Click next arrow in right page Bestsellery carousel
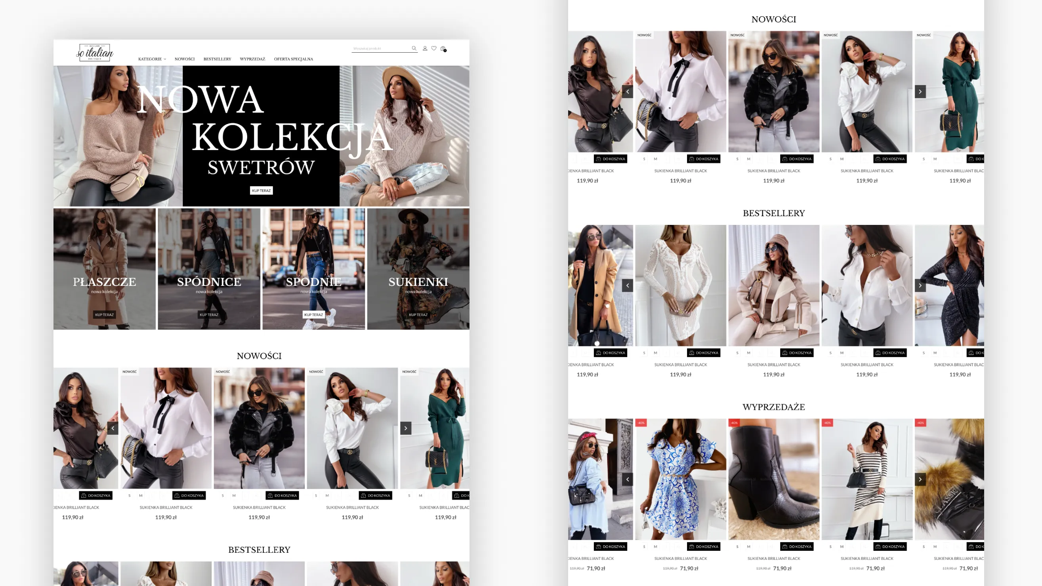The width and height of the screenshot is (1042, 586). (920, 285)
